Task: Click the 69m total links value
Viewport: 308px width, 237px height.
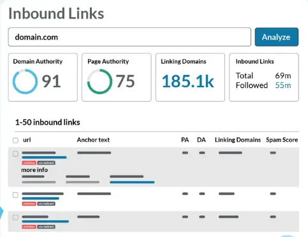Action: click(283, 76)
